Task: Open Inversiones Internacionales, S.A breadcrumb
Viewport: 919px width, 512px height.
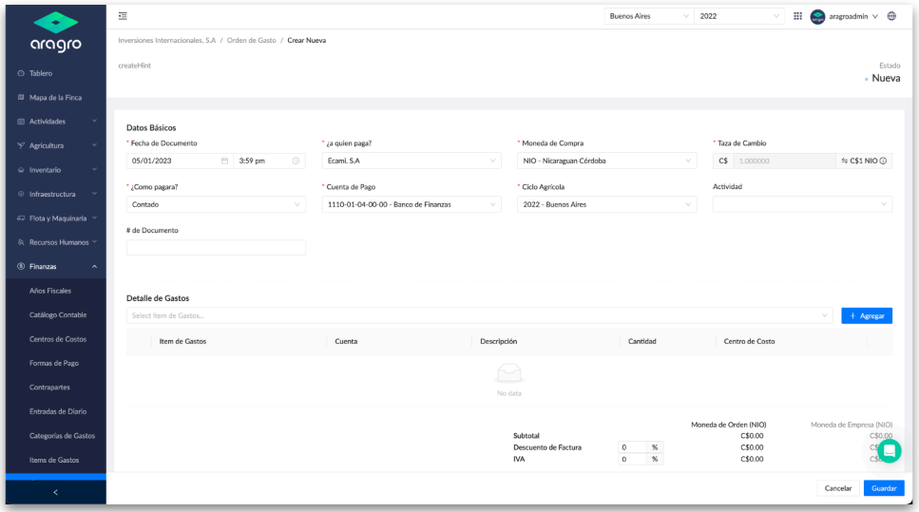Action: [167, 41]
